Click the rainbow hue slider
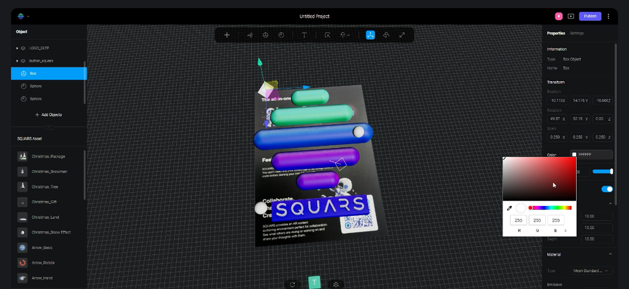The image size is (629, 289). pos(550,208)
